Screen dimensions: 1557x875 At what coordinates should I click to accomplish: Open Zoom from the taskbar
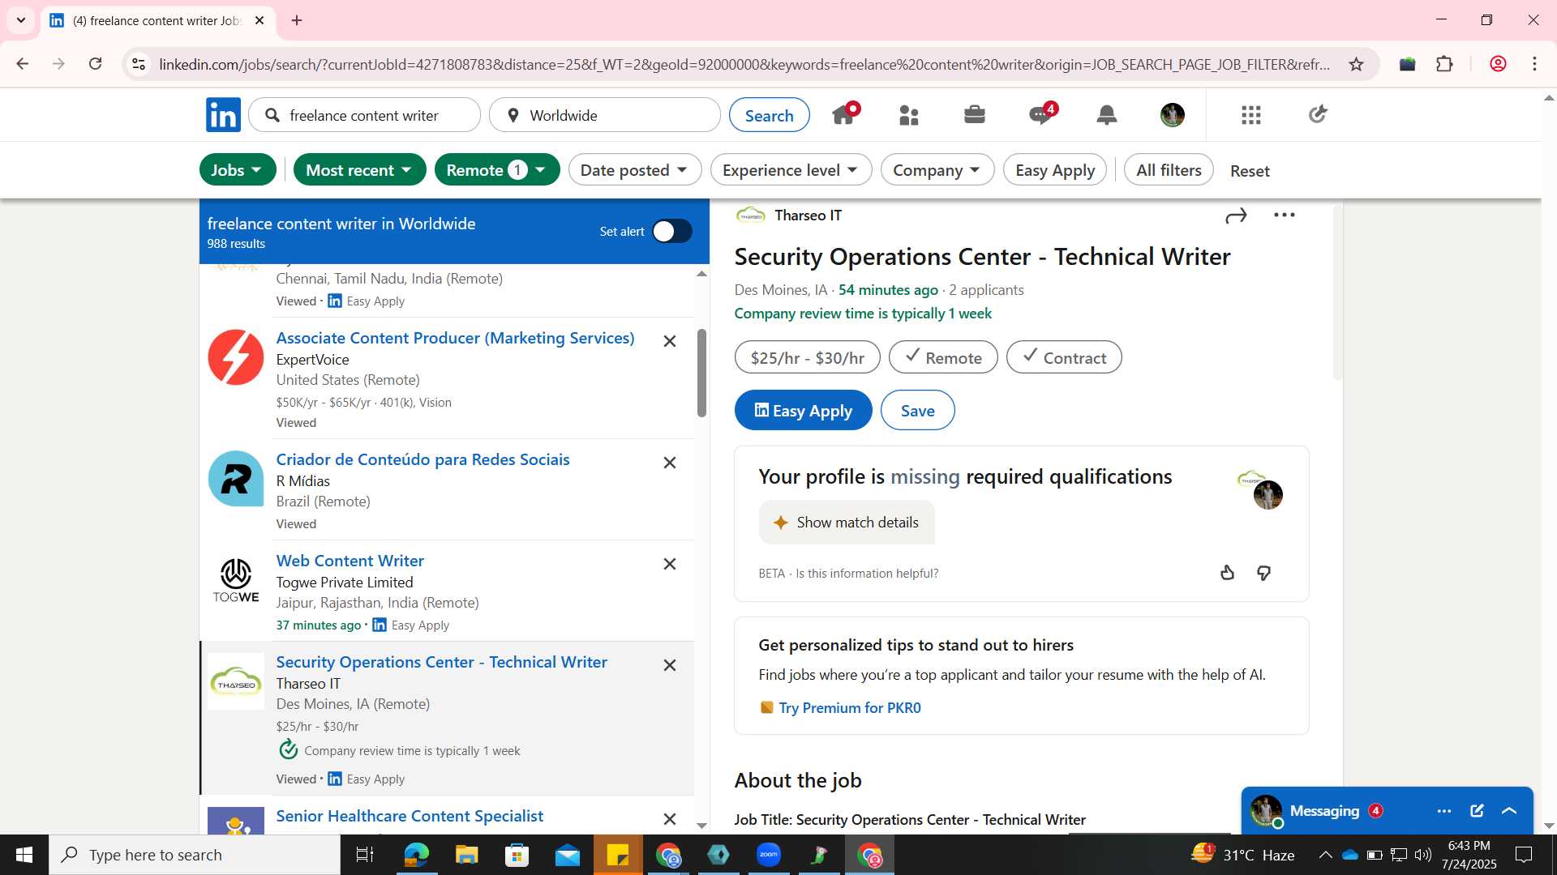point(768,855)
